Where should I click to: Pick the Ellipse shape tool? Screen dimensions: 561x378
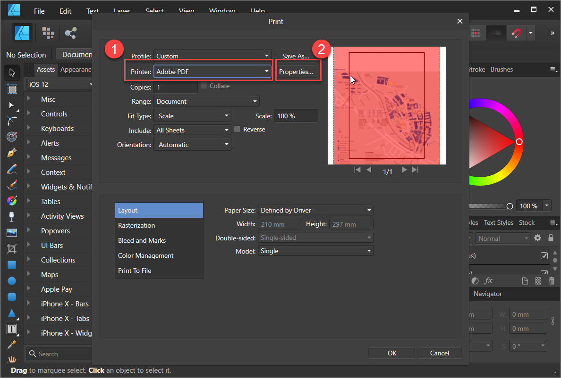point(12,281)
